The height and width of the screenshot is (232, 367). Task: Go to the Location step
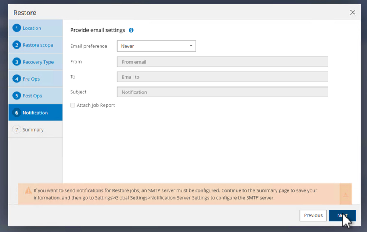point(32,28)
